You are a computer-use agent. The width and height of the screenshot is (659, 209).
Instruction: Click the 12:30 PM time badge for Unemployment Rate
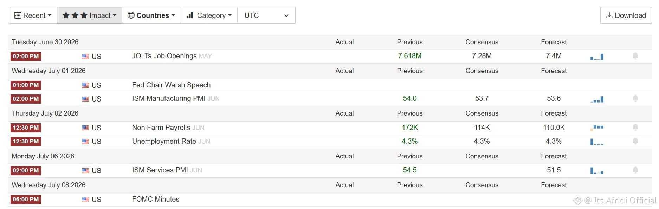(x=26, y=142)
